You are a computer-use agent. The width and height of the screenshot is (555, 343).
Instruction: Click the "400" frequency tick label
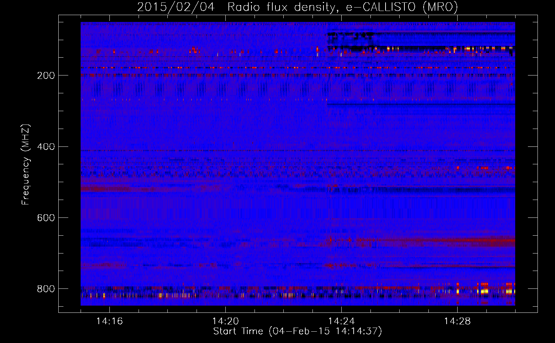(46, 147)
